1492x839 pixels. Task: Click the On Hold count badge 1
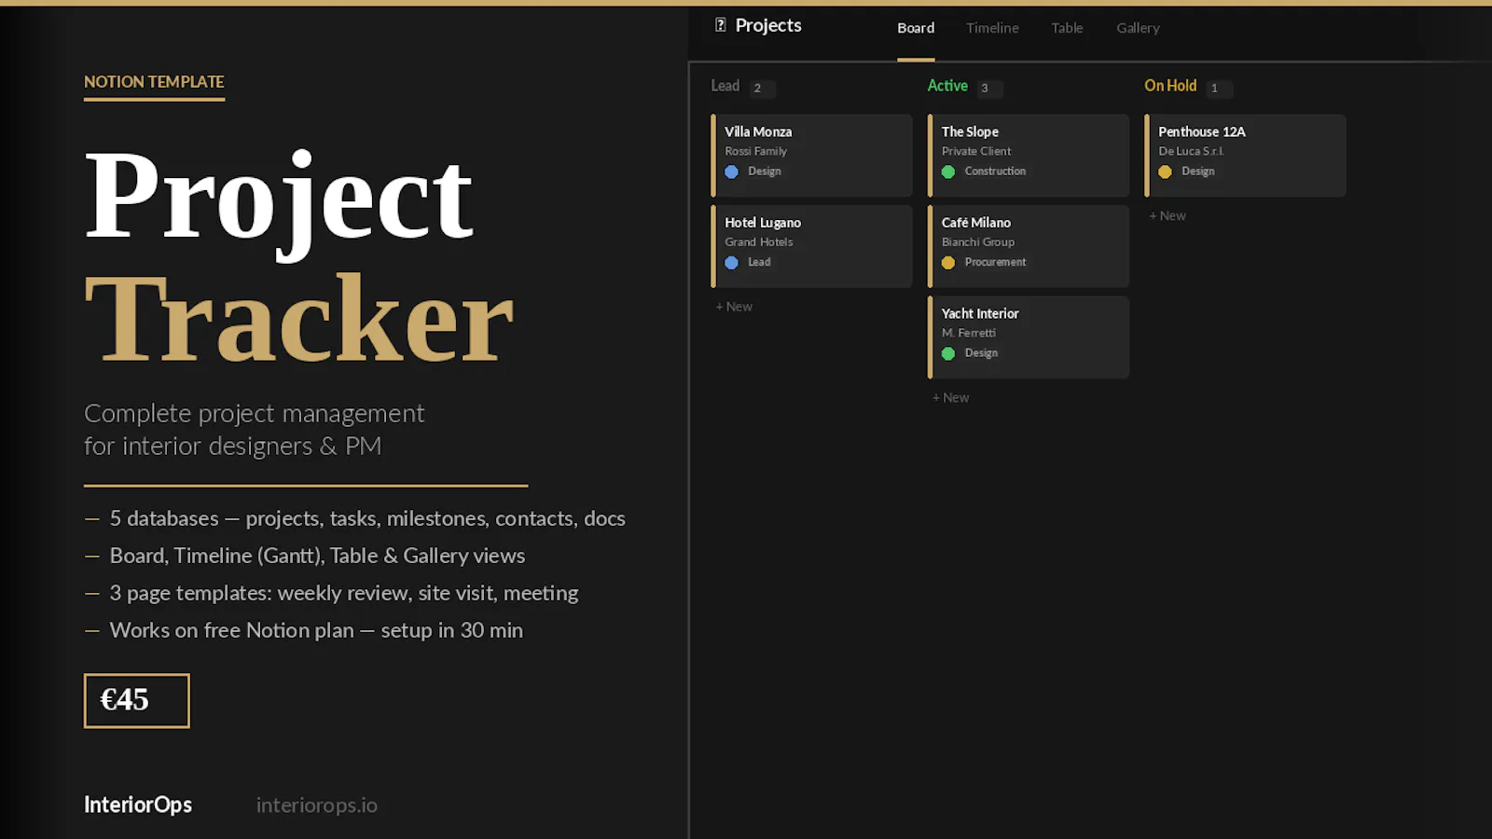[1218, 89]
